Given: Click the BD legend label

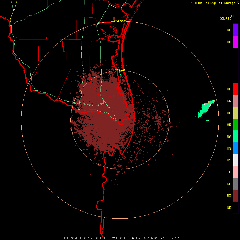Looking at the screenshot, I should pyautogui.click(x=229, y=113).
